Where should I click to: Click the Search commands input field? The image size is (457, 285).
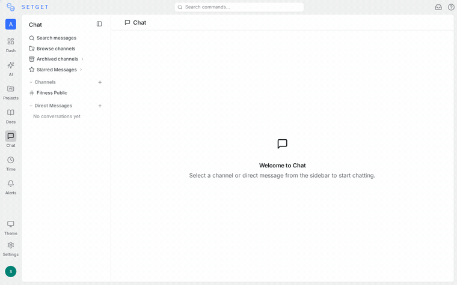(239, 7)
